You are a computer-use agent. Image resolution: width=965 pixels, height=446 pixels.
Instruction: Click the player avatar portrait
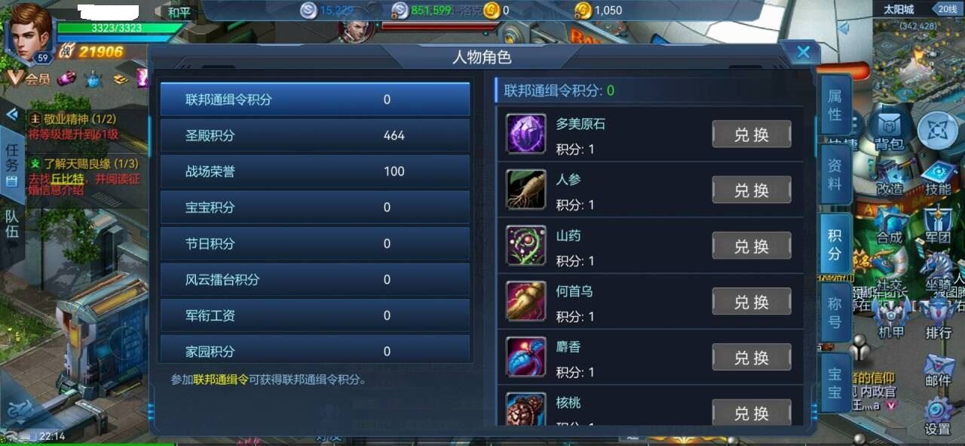(x=30, y=30)
